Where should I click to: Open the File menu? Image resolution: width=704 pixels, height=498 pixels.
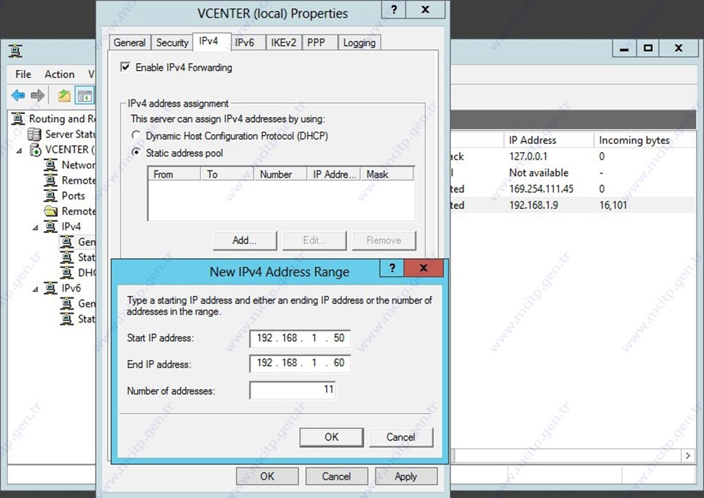23,74
